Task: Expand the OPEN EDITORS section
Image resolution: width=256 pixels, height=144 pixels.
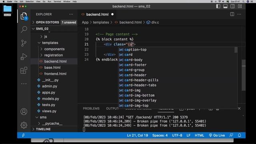Action: click(54, 22)
